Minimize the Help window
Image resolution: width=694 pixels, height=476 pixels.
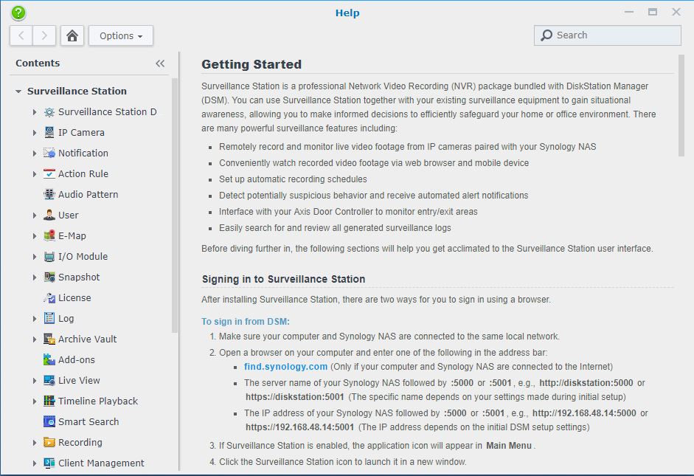[x=629, y=12]
